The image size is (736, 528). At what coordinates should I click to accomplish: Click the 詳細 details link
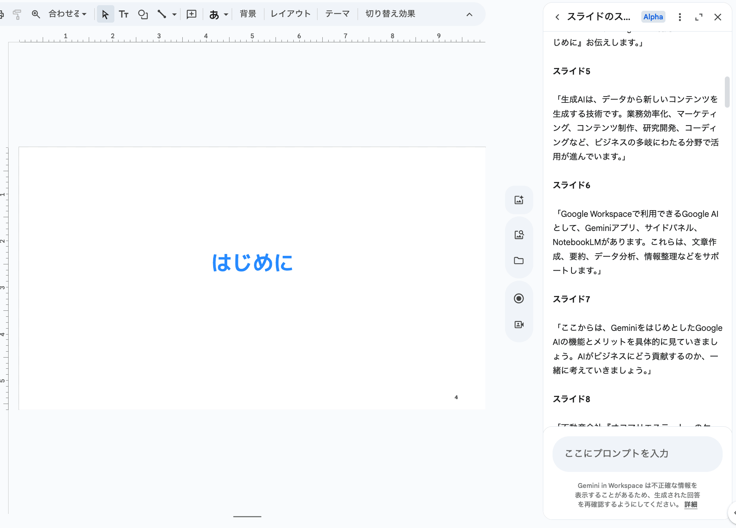[691, 504]
